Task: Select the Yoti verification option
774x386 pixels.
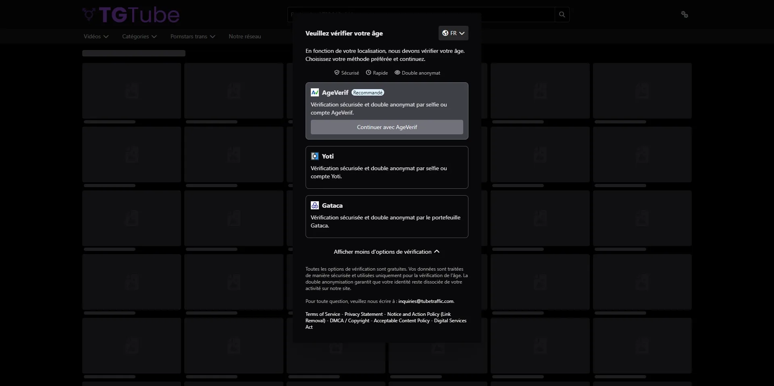Action: point(387,167)
